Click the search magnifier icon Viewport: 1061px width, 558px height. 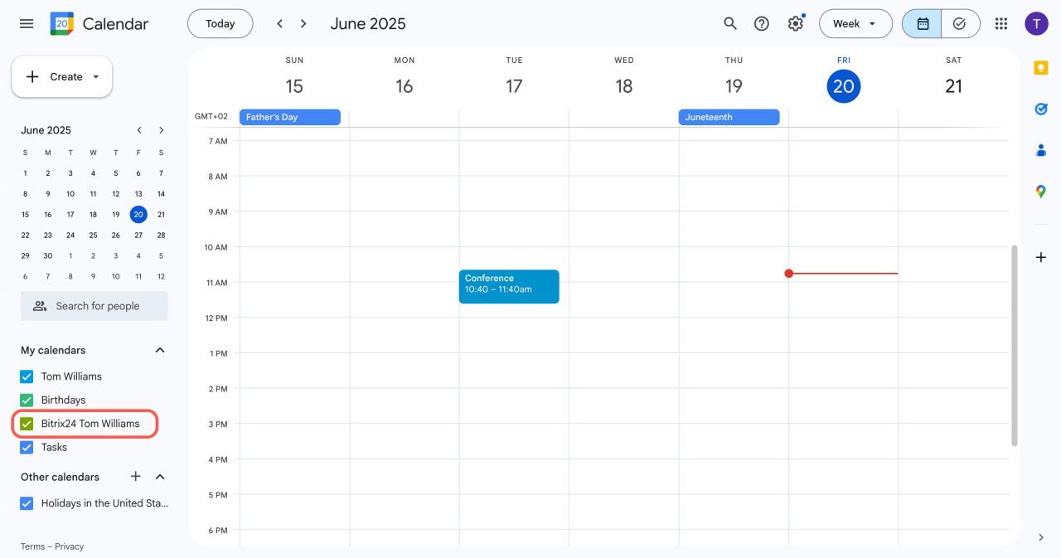click(x=730, y=24)
